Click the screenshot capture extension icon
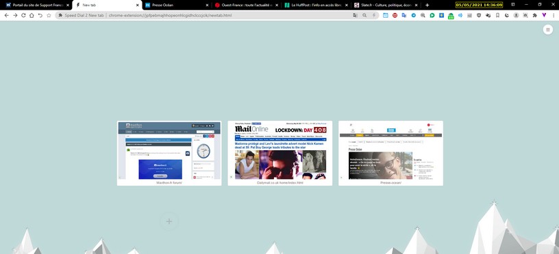This screenshot has width=559, height=254. 525,15
